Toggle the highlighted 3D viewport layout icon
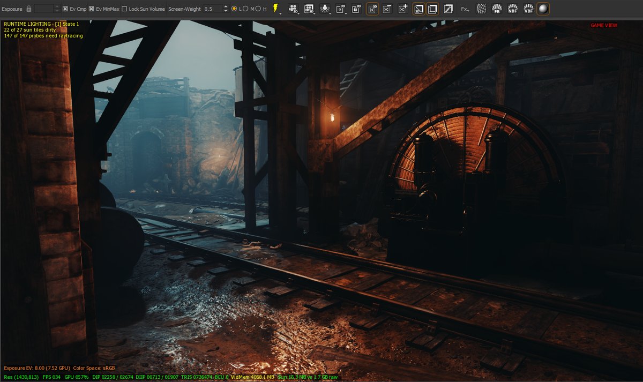This screenshot has height=382, width=643. [419, 9]
